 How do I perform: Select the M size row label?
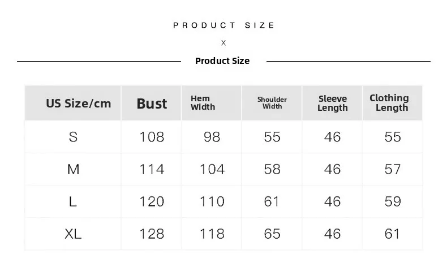click(x=73, y=169)
